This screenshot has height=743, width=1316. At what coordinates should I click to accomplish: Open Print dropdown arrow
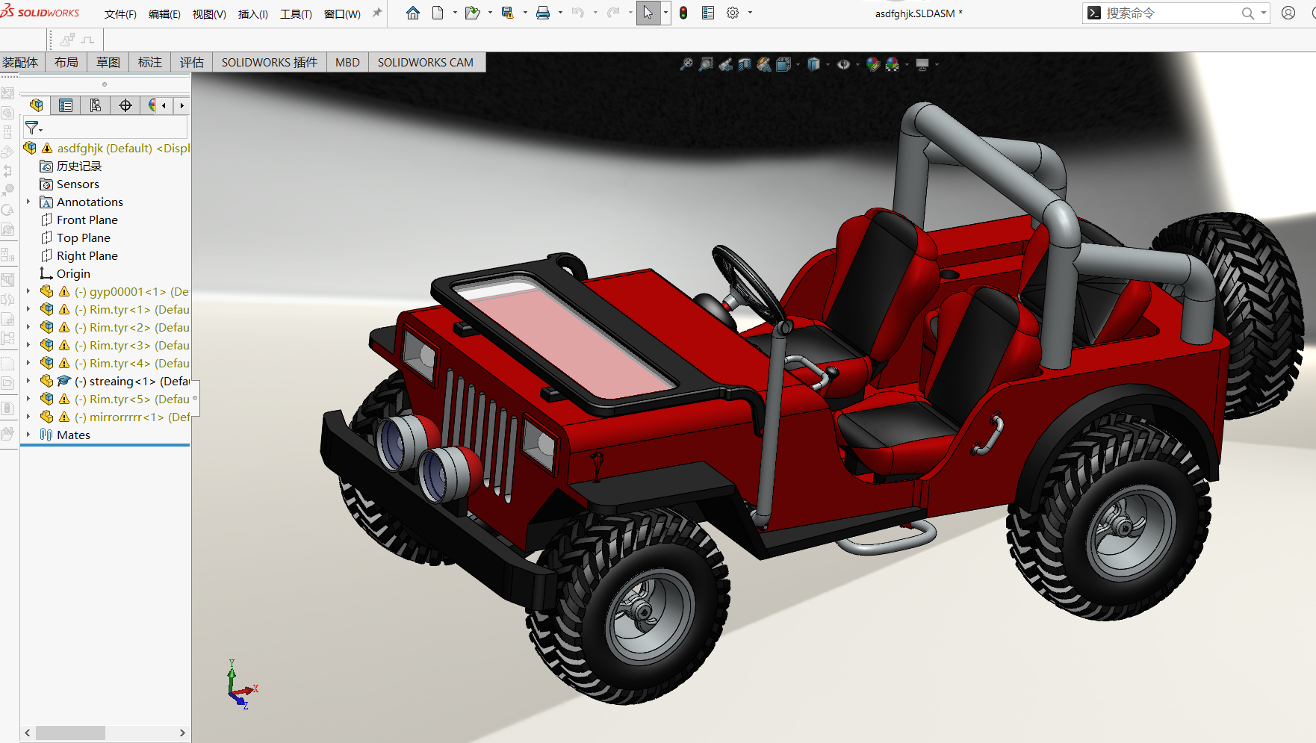click(560, 13)
